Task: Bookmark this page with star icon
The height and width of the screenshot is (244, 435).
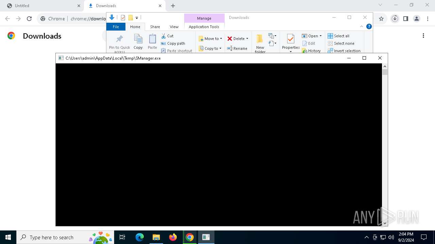Action: pyautogui.click(x=381, y=19)
